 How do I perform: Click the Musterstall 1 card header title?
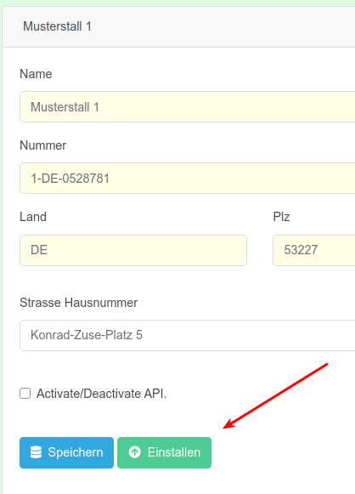[57, 26]
